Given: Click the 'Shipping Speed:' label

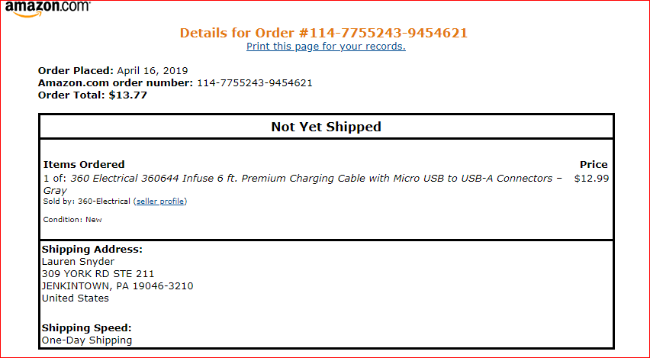Looking at the screenshot, I should [x=86, y=328].
